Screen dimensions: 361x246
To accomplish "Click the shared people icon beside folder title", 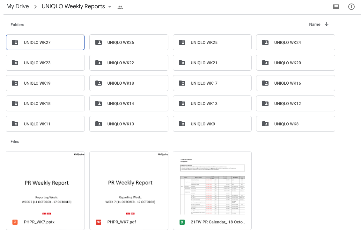I will click(120, 7).
